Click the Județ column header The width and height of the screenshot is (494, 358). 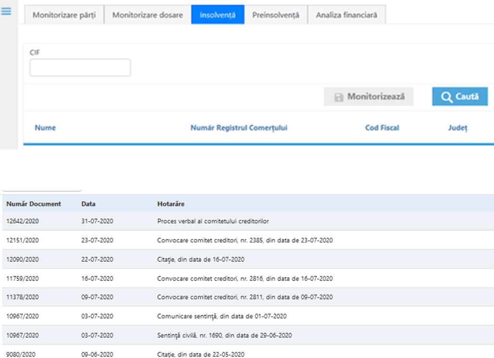457,128
